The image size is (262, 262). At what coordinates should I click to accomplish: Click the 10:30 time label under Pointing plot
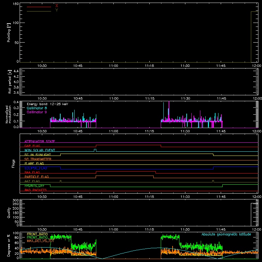click(x=42, y=66)
